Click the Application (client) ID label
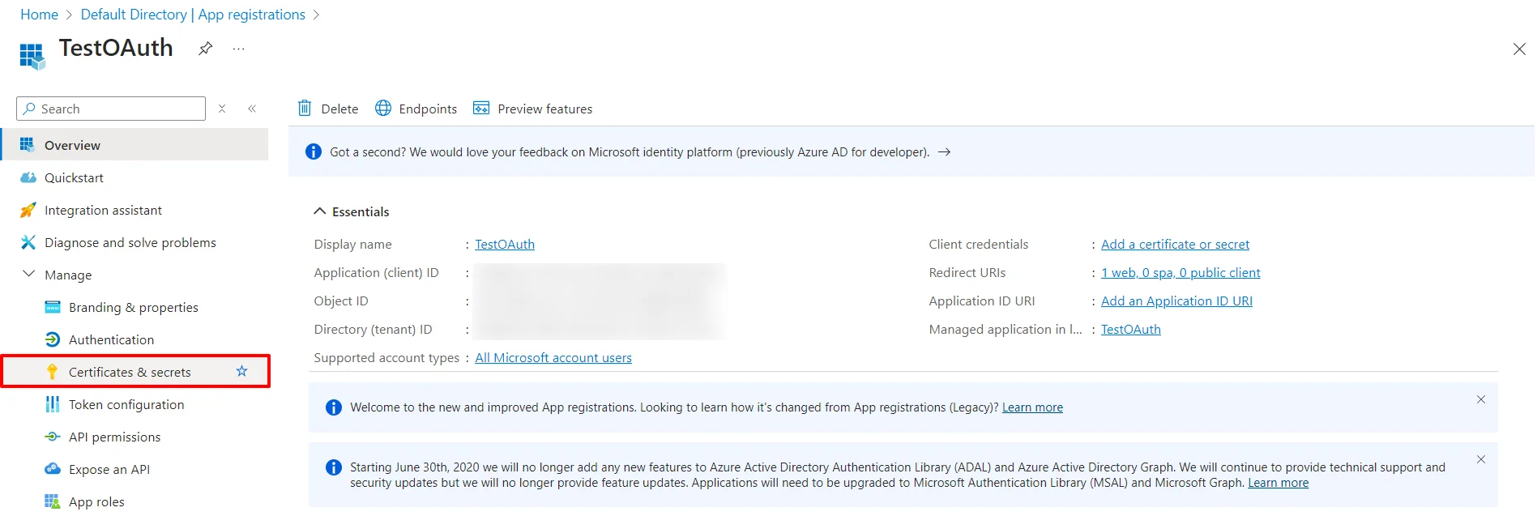 click(x=376, y=272)
